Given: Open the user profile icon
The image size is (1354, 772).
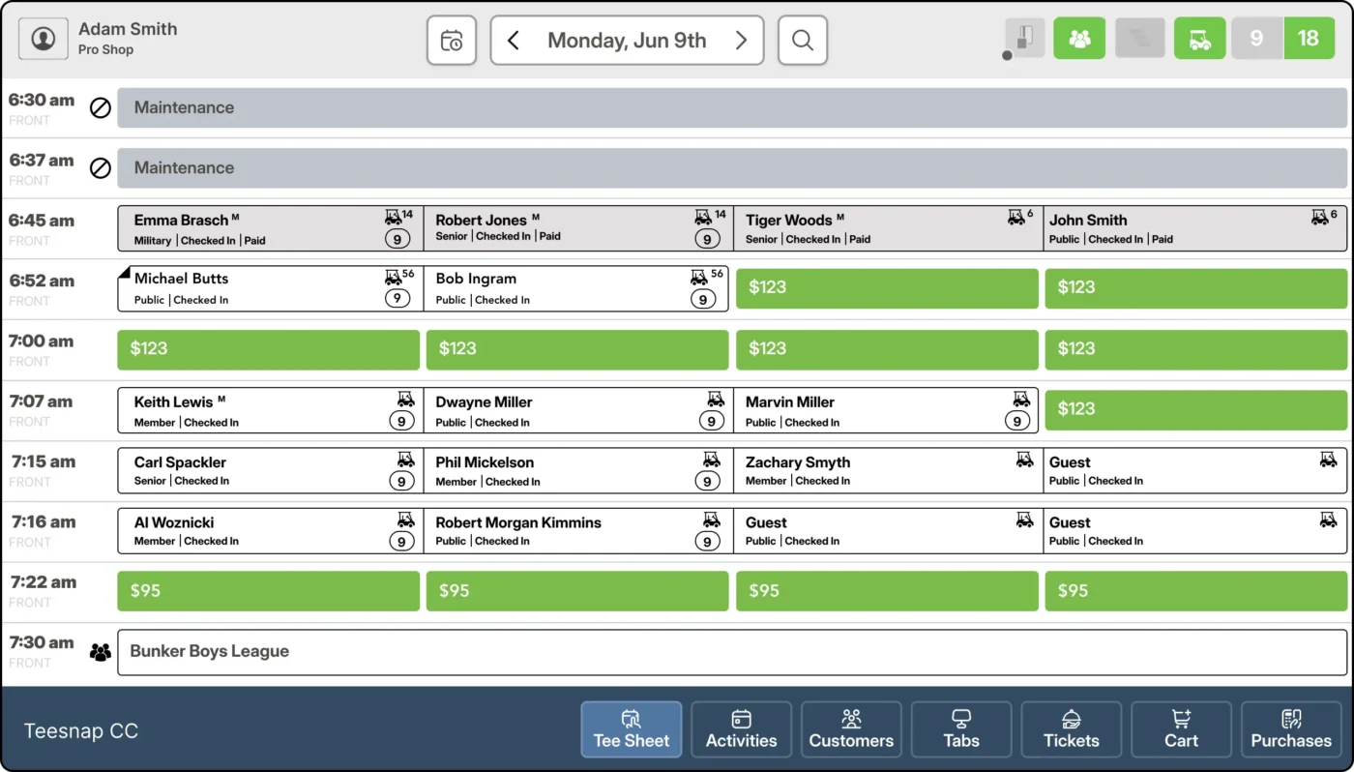Looking at the screenshot, I should tap(44, 40).
